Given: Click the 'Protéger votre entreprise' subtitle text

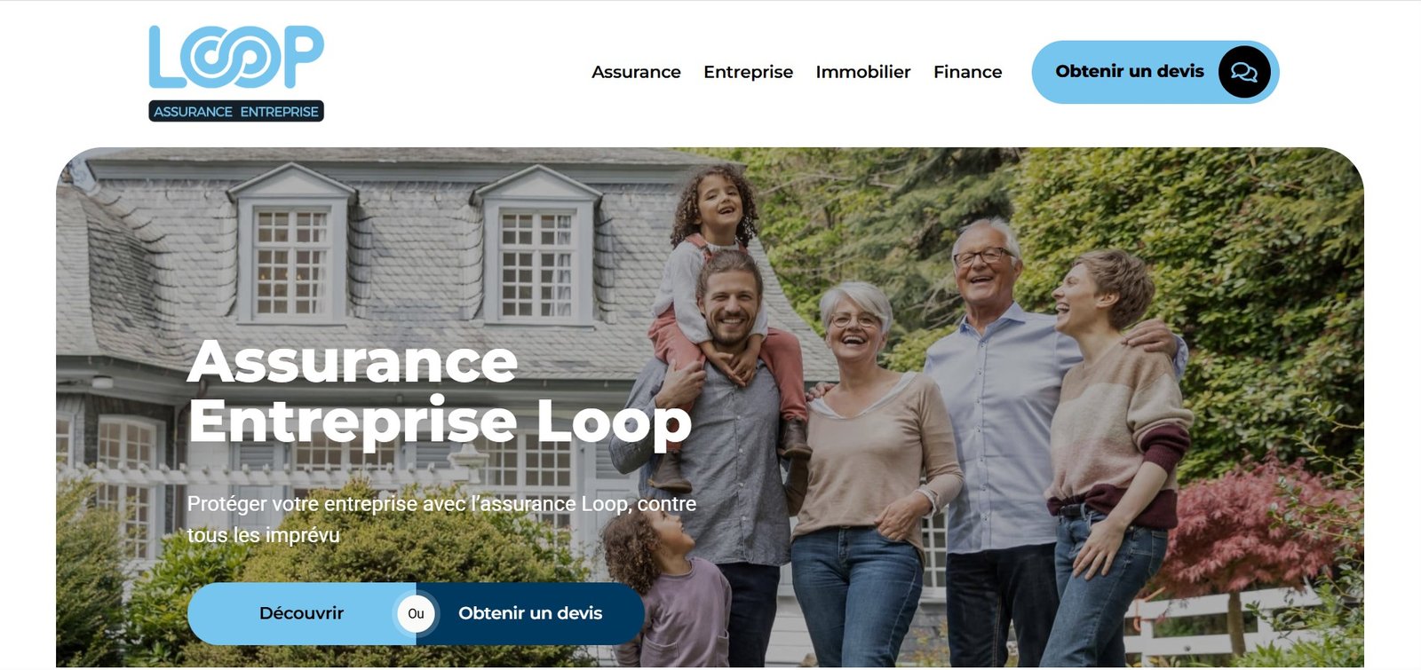Looking at the screenshot, I should 441,519.
